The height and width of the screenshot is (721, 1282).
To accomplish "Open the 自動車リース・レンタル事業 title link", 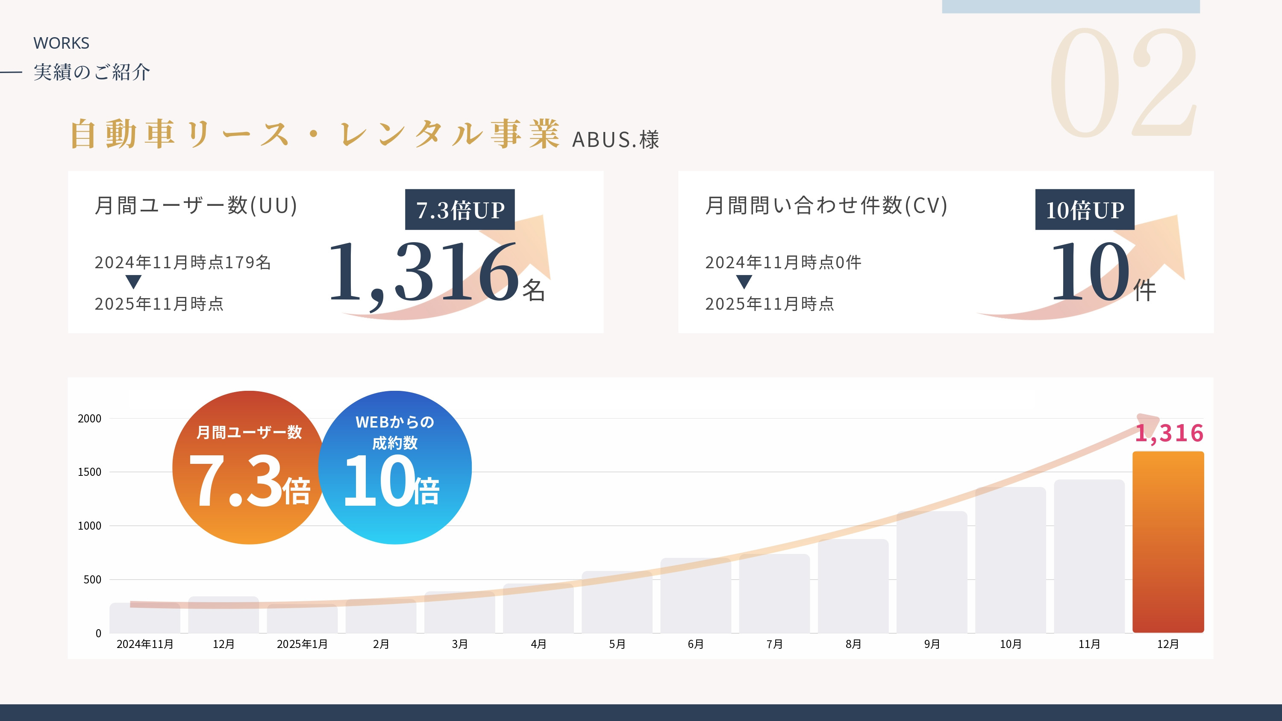I will coord(318,135).
